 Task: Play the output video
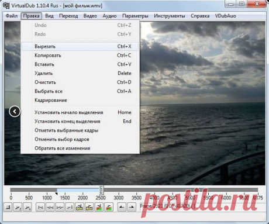coord(27,207)
